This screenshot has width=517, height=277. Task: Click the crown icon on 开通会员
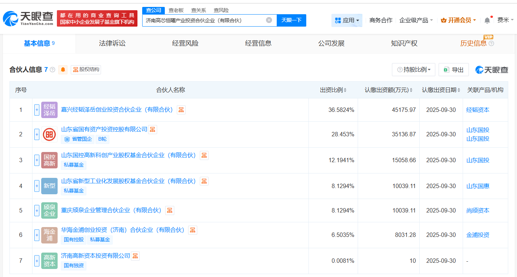(x=443, y=20)
